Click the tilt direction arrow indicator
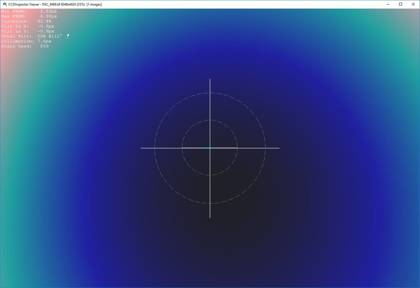420x288 pixels. (x=68, y=36)
